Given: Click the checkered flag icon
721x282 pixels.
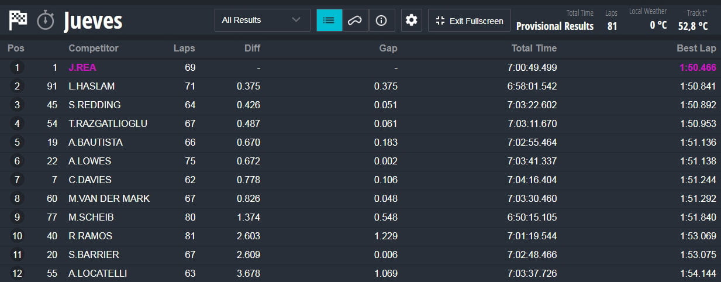Looking at the screenshot, I should pos(18,20).
